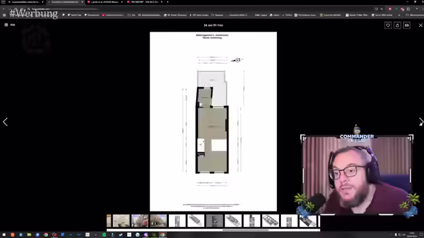Select the currently highlighted floor plan thumbnail

215,221
